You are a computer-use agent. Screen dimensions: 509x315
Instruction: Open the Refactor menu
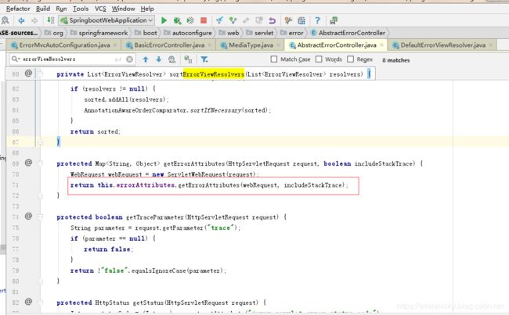[x=18, y=9]
